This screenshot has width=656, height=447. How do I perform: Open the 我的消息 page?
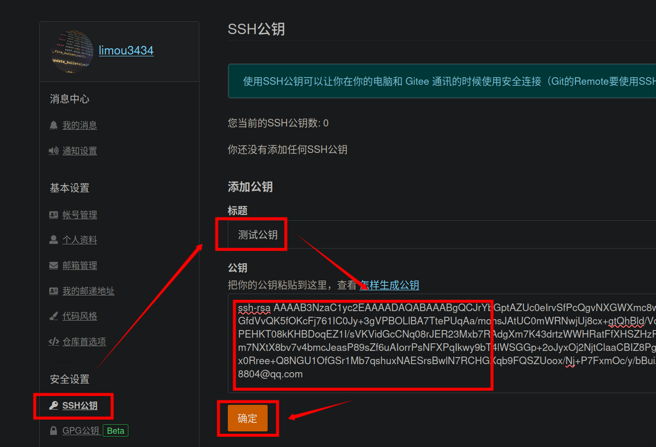pos(80,125)
